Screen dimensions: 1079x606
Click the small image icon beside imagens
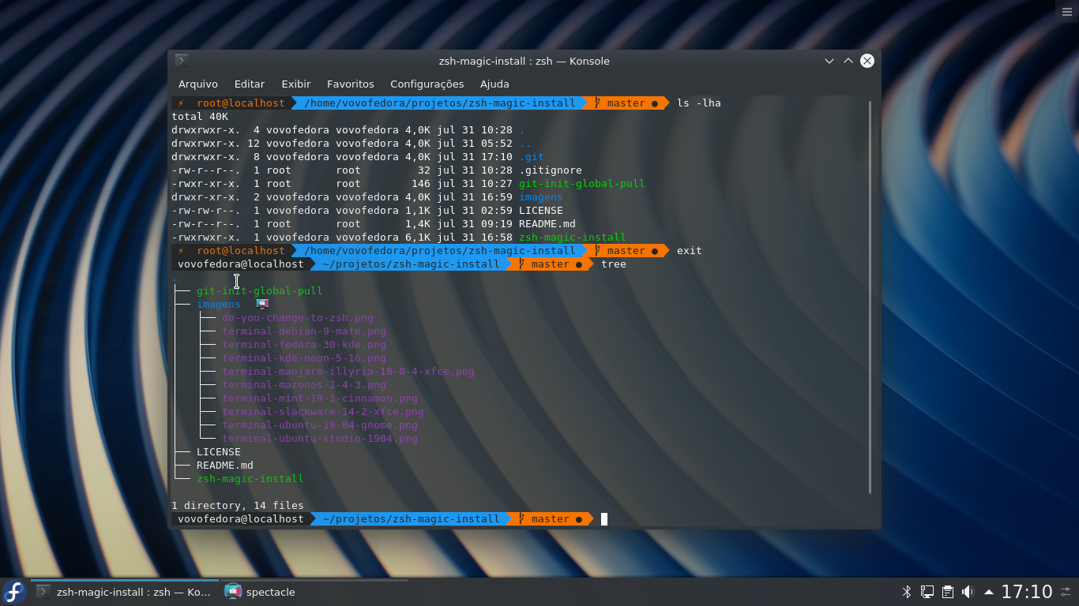click(x=262, y=303)
